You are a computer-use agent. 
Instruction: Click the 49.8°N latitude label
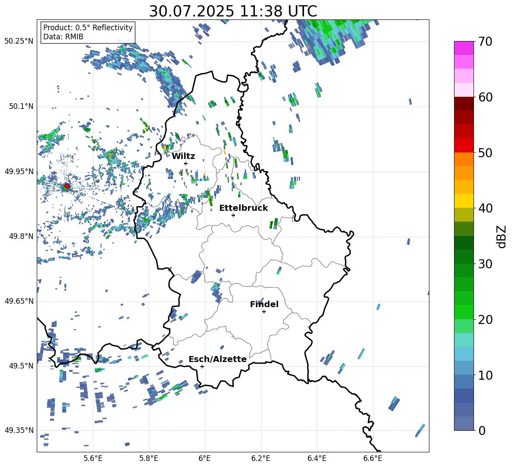point(21,236)
